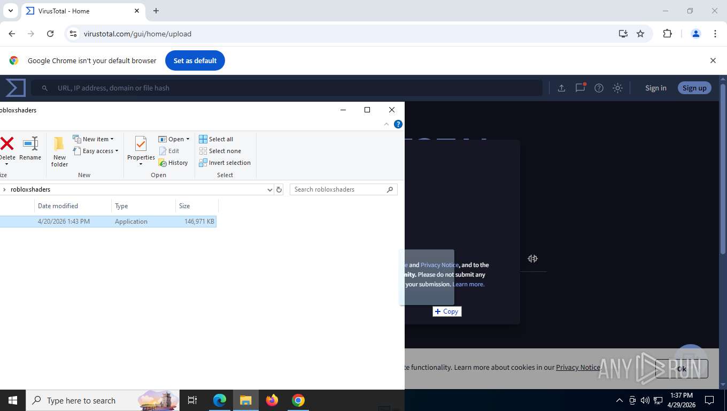This screenshot has width=727, height=411.
Task: Click Invert selection in ribbon
Action: (x=225, y=163)
